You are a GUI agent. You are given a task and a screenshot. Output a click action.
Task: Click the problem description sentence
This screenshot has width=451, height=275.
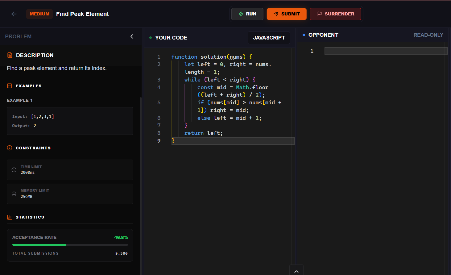click(57, 68)
